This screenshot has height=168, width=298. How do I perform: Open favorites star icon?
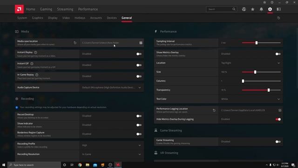pyautogui.click(x=252, y=9)
